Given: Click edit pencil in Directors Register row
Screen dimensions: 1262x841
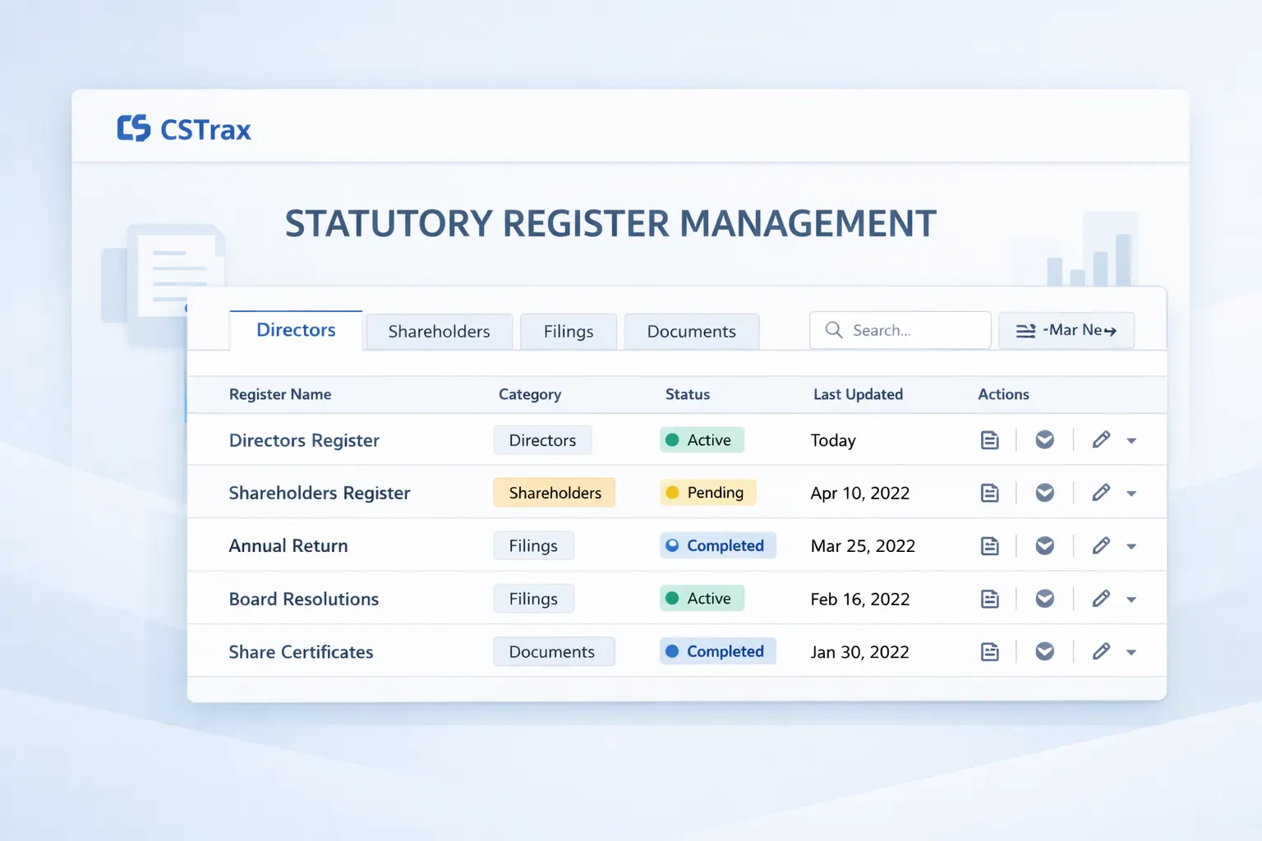Looking at the screenshot, I should pyautogui.click(x=1101, y=440).
